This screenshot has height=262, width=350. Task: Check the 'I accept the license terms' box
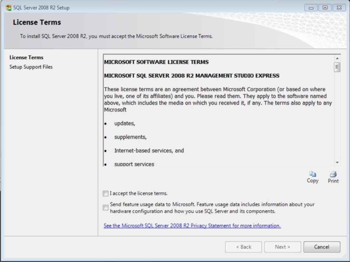(106, 193)
